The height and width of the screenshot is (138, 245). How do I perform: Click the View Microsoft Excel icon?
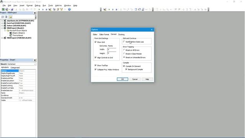click(3, 9)
